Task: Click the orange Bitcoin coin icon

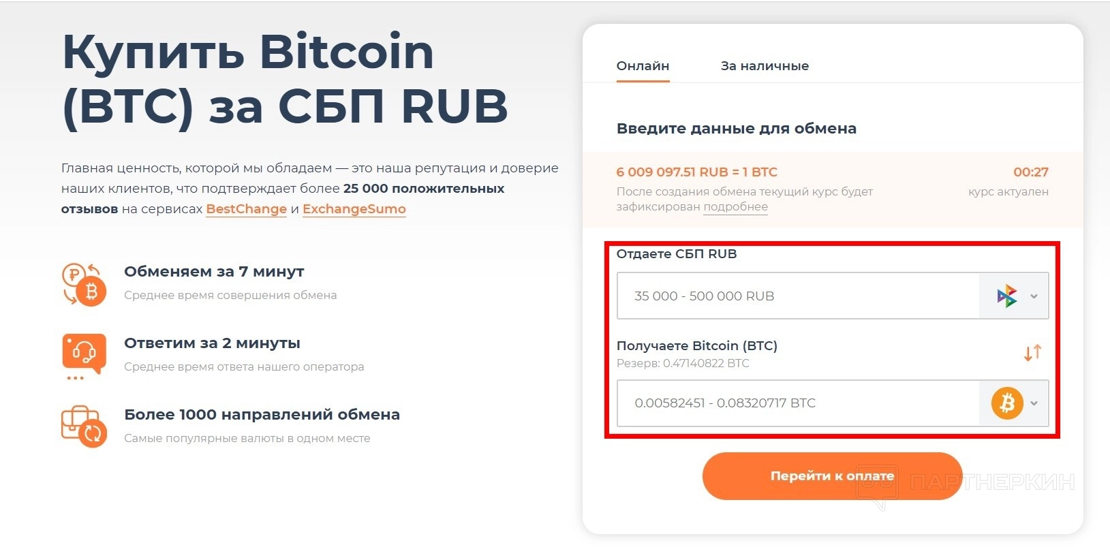Action: point(1006,403)
